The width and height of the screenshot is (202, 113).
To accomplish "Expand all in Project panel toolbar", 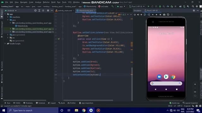I will [x=39, y=10].
